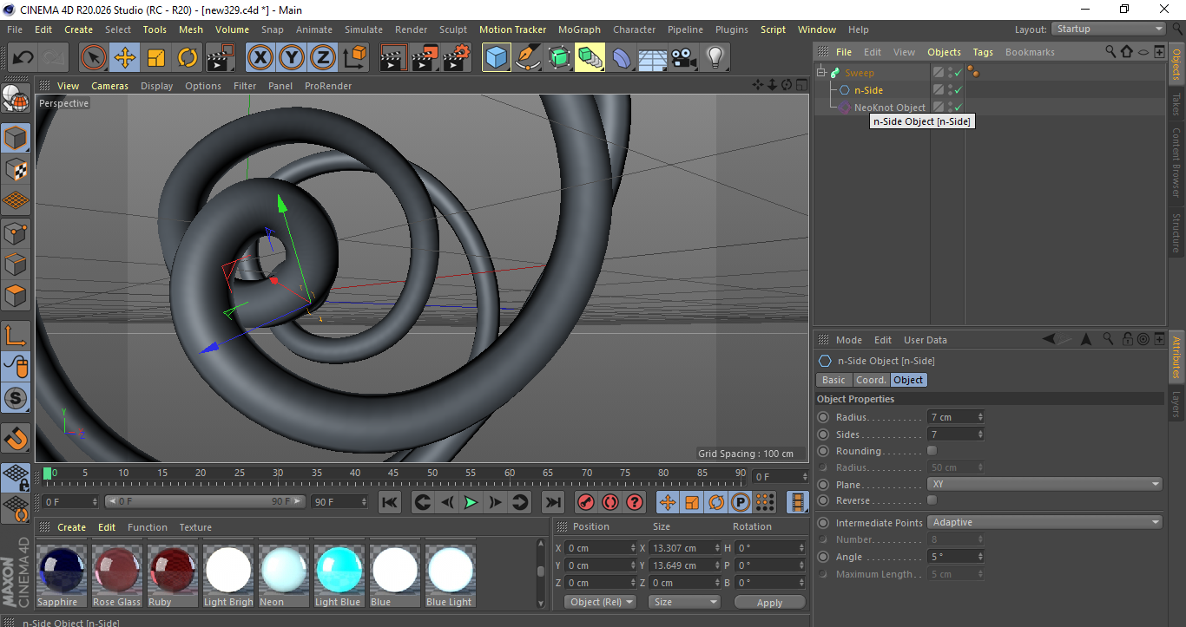Click frame 45 on the timeline
The width and height of the screenshot is (1186, 627).
pos(393,474)
